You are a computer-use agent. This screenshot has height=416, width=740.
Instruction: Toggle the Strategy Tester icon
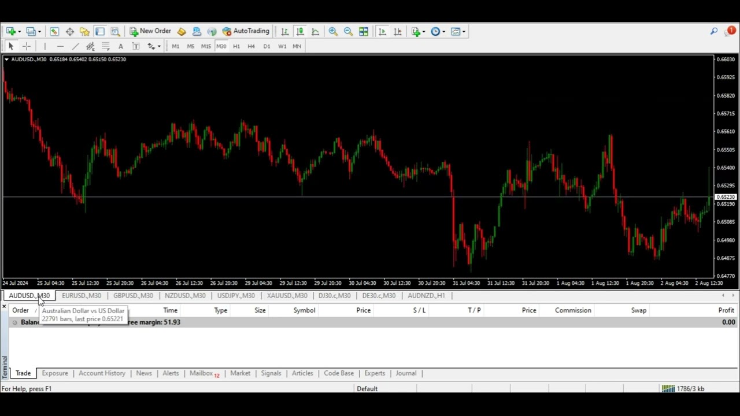[115, 31]
